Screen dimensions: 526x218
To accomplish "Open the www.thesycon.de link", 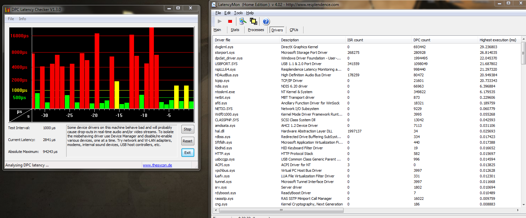I will click(x=157, y=165).
